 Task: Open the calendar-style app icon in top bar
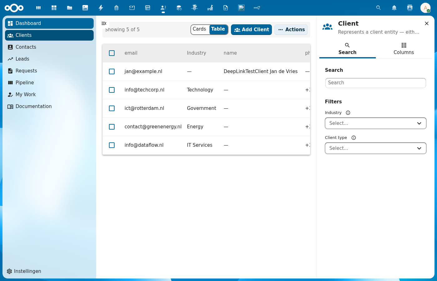click(148, 8)
